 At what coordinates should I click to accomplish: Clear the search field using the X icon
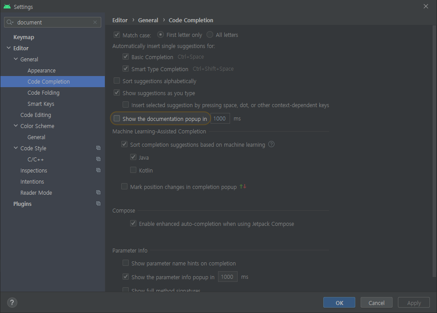coord(94,22)
